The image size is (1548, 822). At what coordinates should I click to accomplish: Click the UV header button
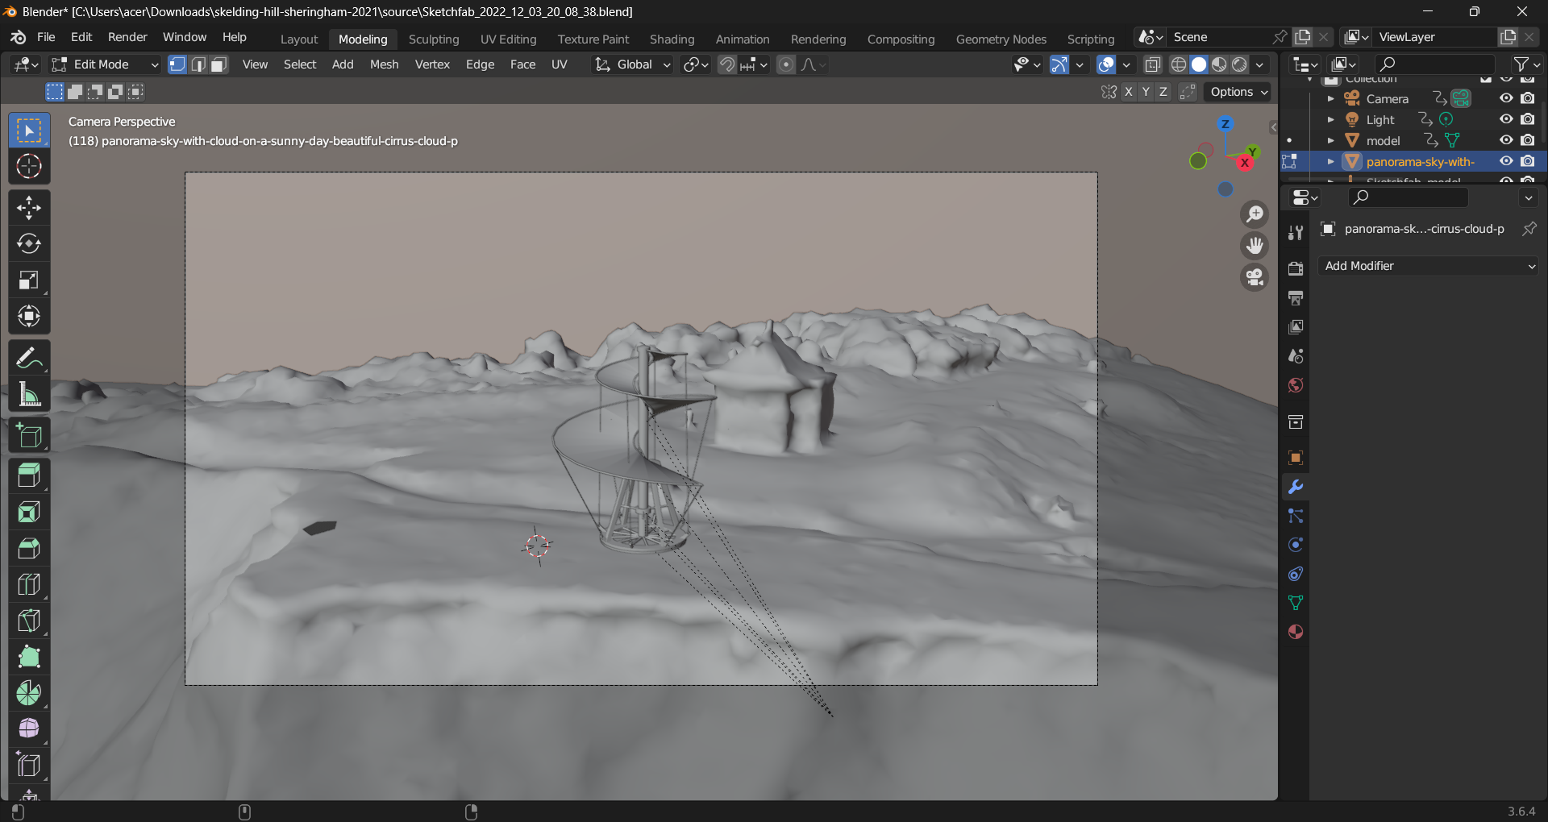point(559,64)
